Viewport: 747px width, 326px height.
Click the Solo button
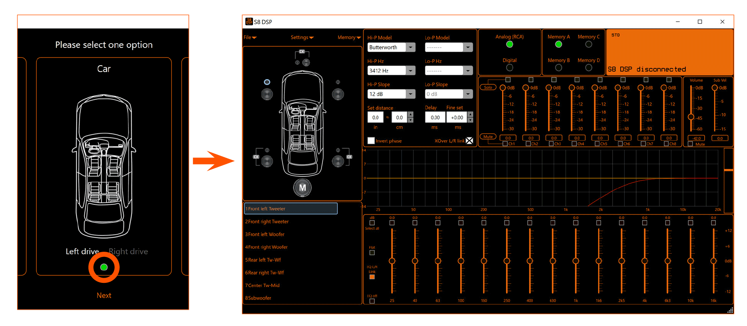[488, 87]
